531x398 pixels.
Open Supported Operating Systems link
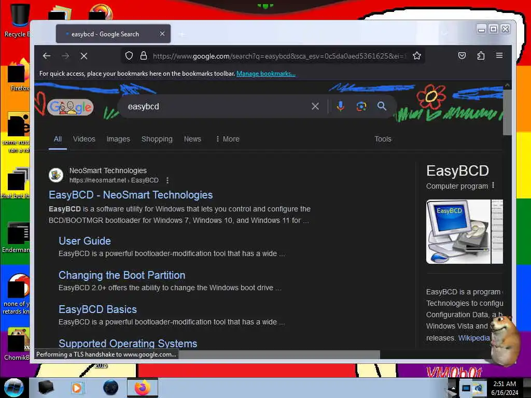tap(128, 344)
